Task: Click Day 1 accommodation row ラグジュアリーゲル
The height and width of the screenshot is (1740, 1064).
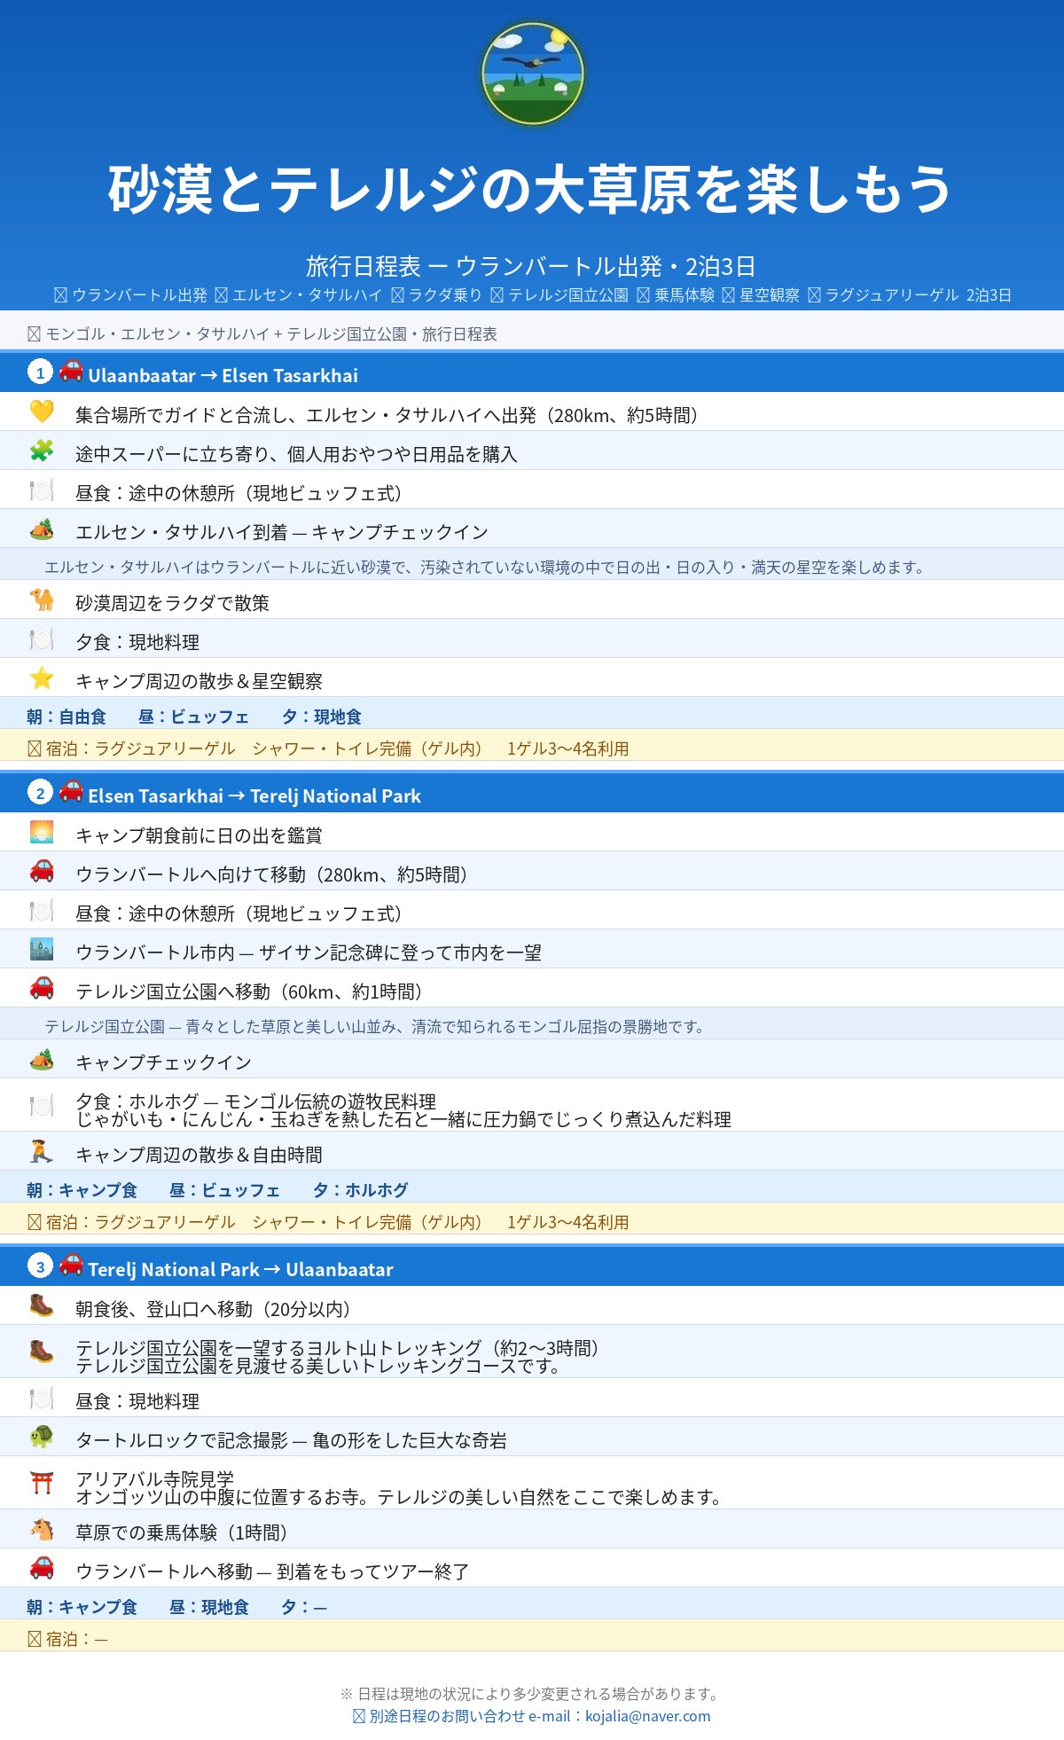Action: pyautogui.click(x=532, y=748)
